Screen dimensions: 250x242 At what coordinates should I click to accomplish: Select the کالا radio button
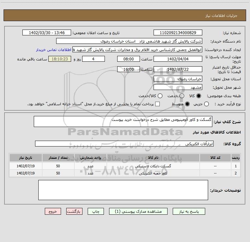click(199, 96)
